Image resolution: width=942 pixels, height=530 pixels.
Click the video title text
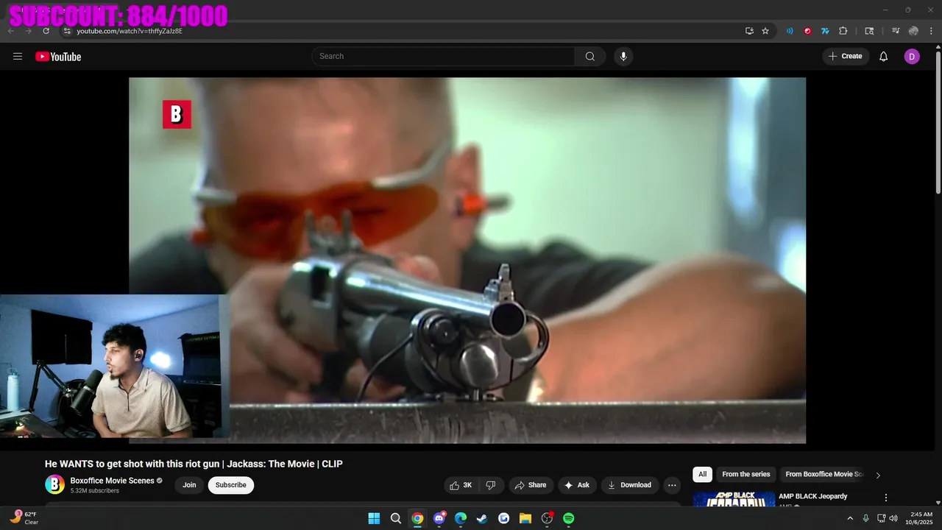point(194,464)
